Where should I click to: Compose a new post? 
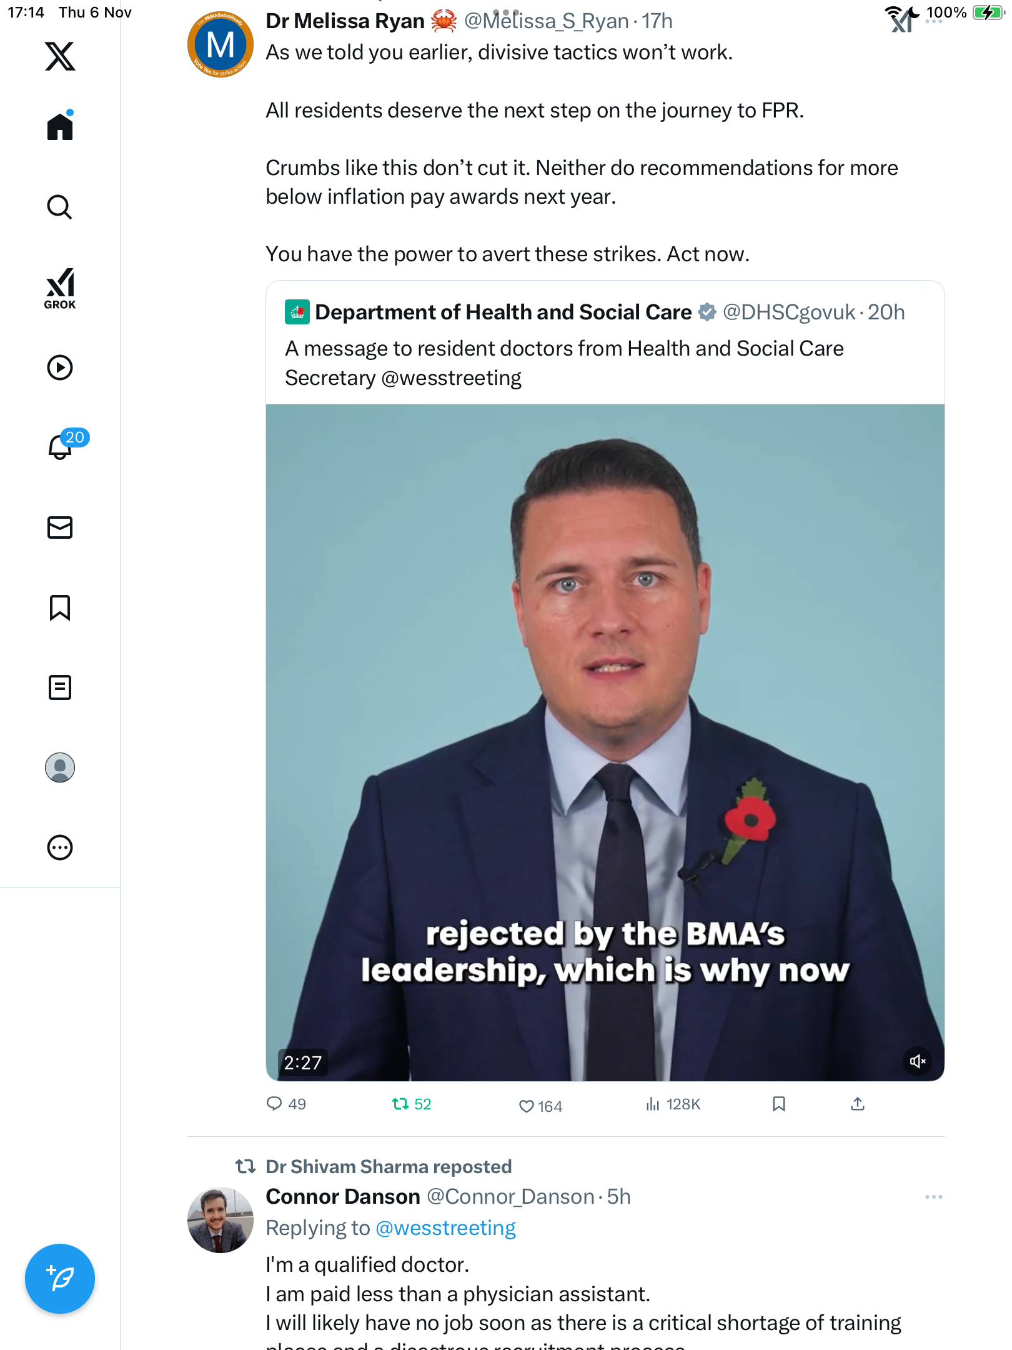60,1279
